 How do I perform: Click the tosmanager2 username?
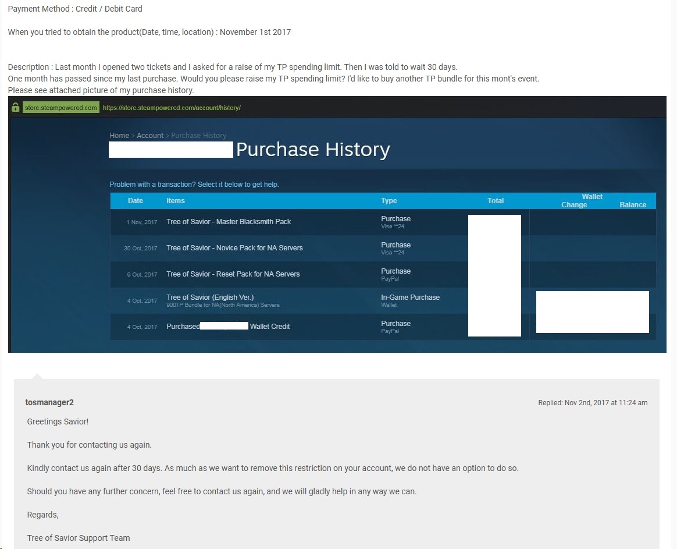[x=49, y=403]
